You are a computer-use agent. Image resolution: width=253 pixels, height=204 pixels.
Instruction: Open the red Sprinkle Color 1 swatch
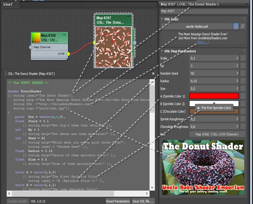coord(214,96)
